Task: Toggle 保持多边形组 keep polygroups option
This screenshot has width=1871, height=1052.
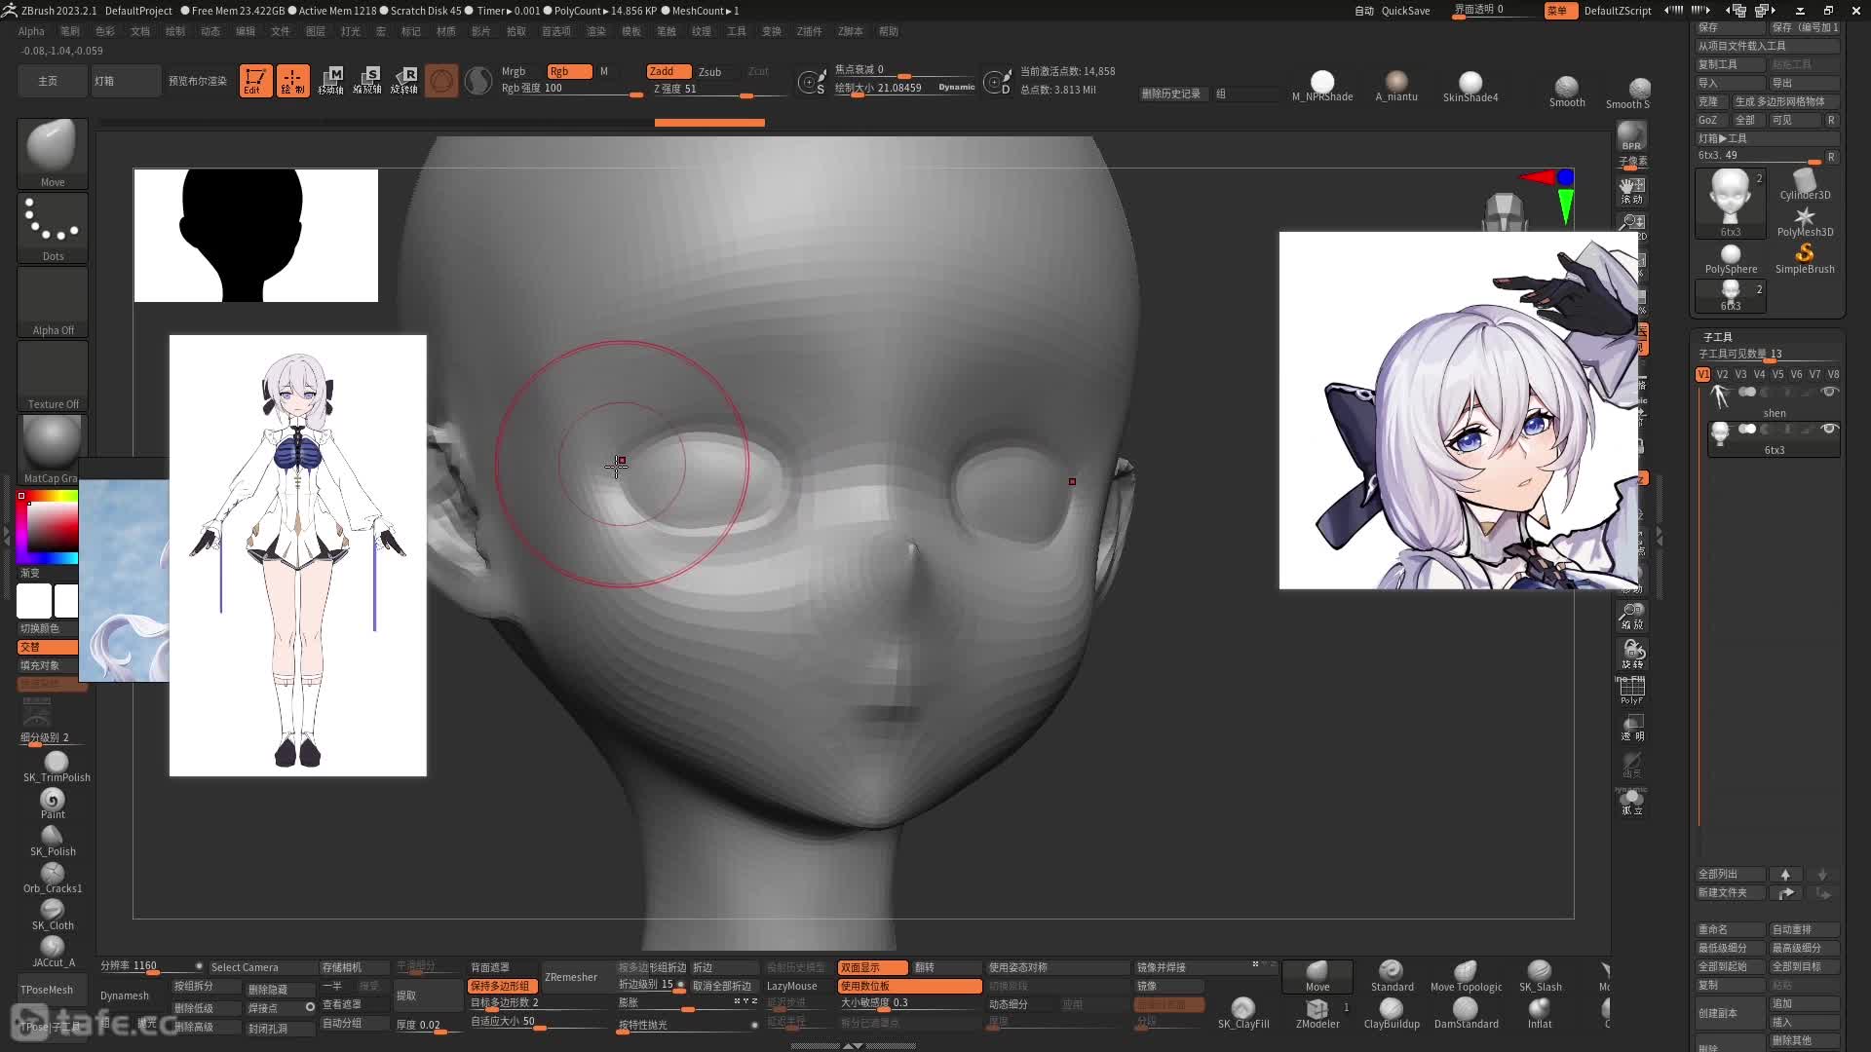Action: click(503, 986)
